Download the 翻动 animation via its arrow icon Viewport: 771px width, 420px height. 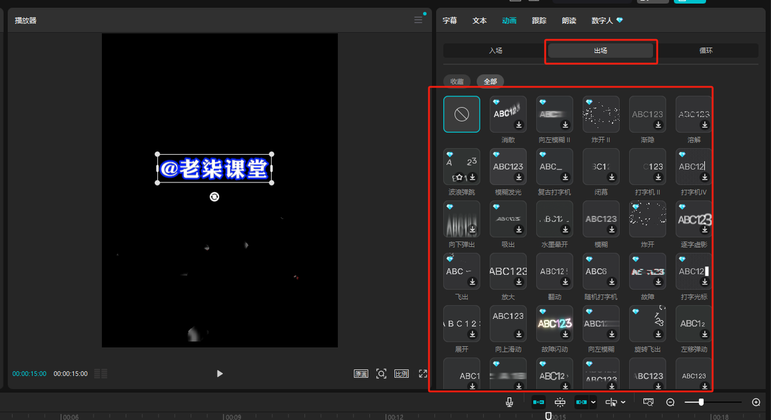566,282
